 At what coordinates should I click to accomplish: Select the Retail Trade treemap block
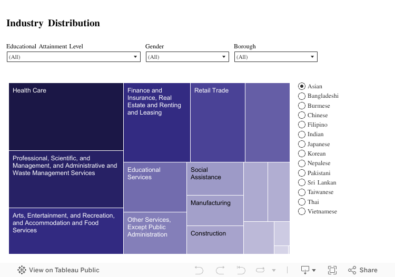(218, 122)
